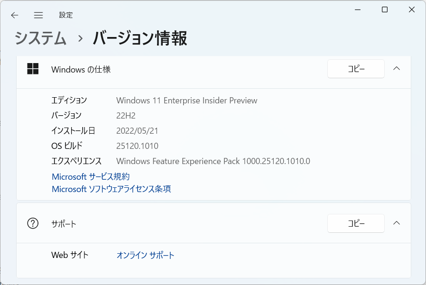Open the hamburger navigation menu

(x=38, y=15)
